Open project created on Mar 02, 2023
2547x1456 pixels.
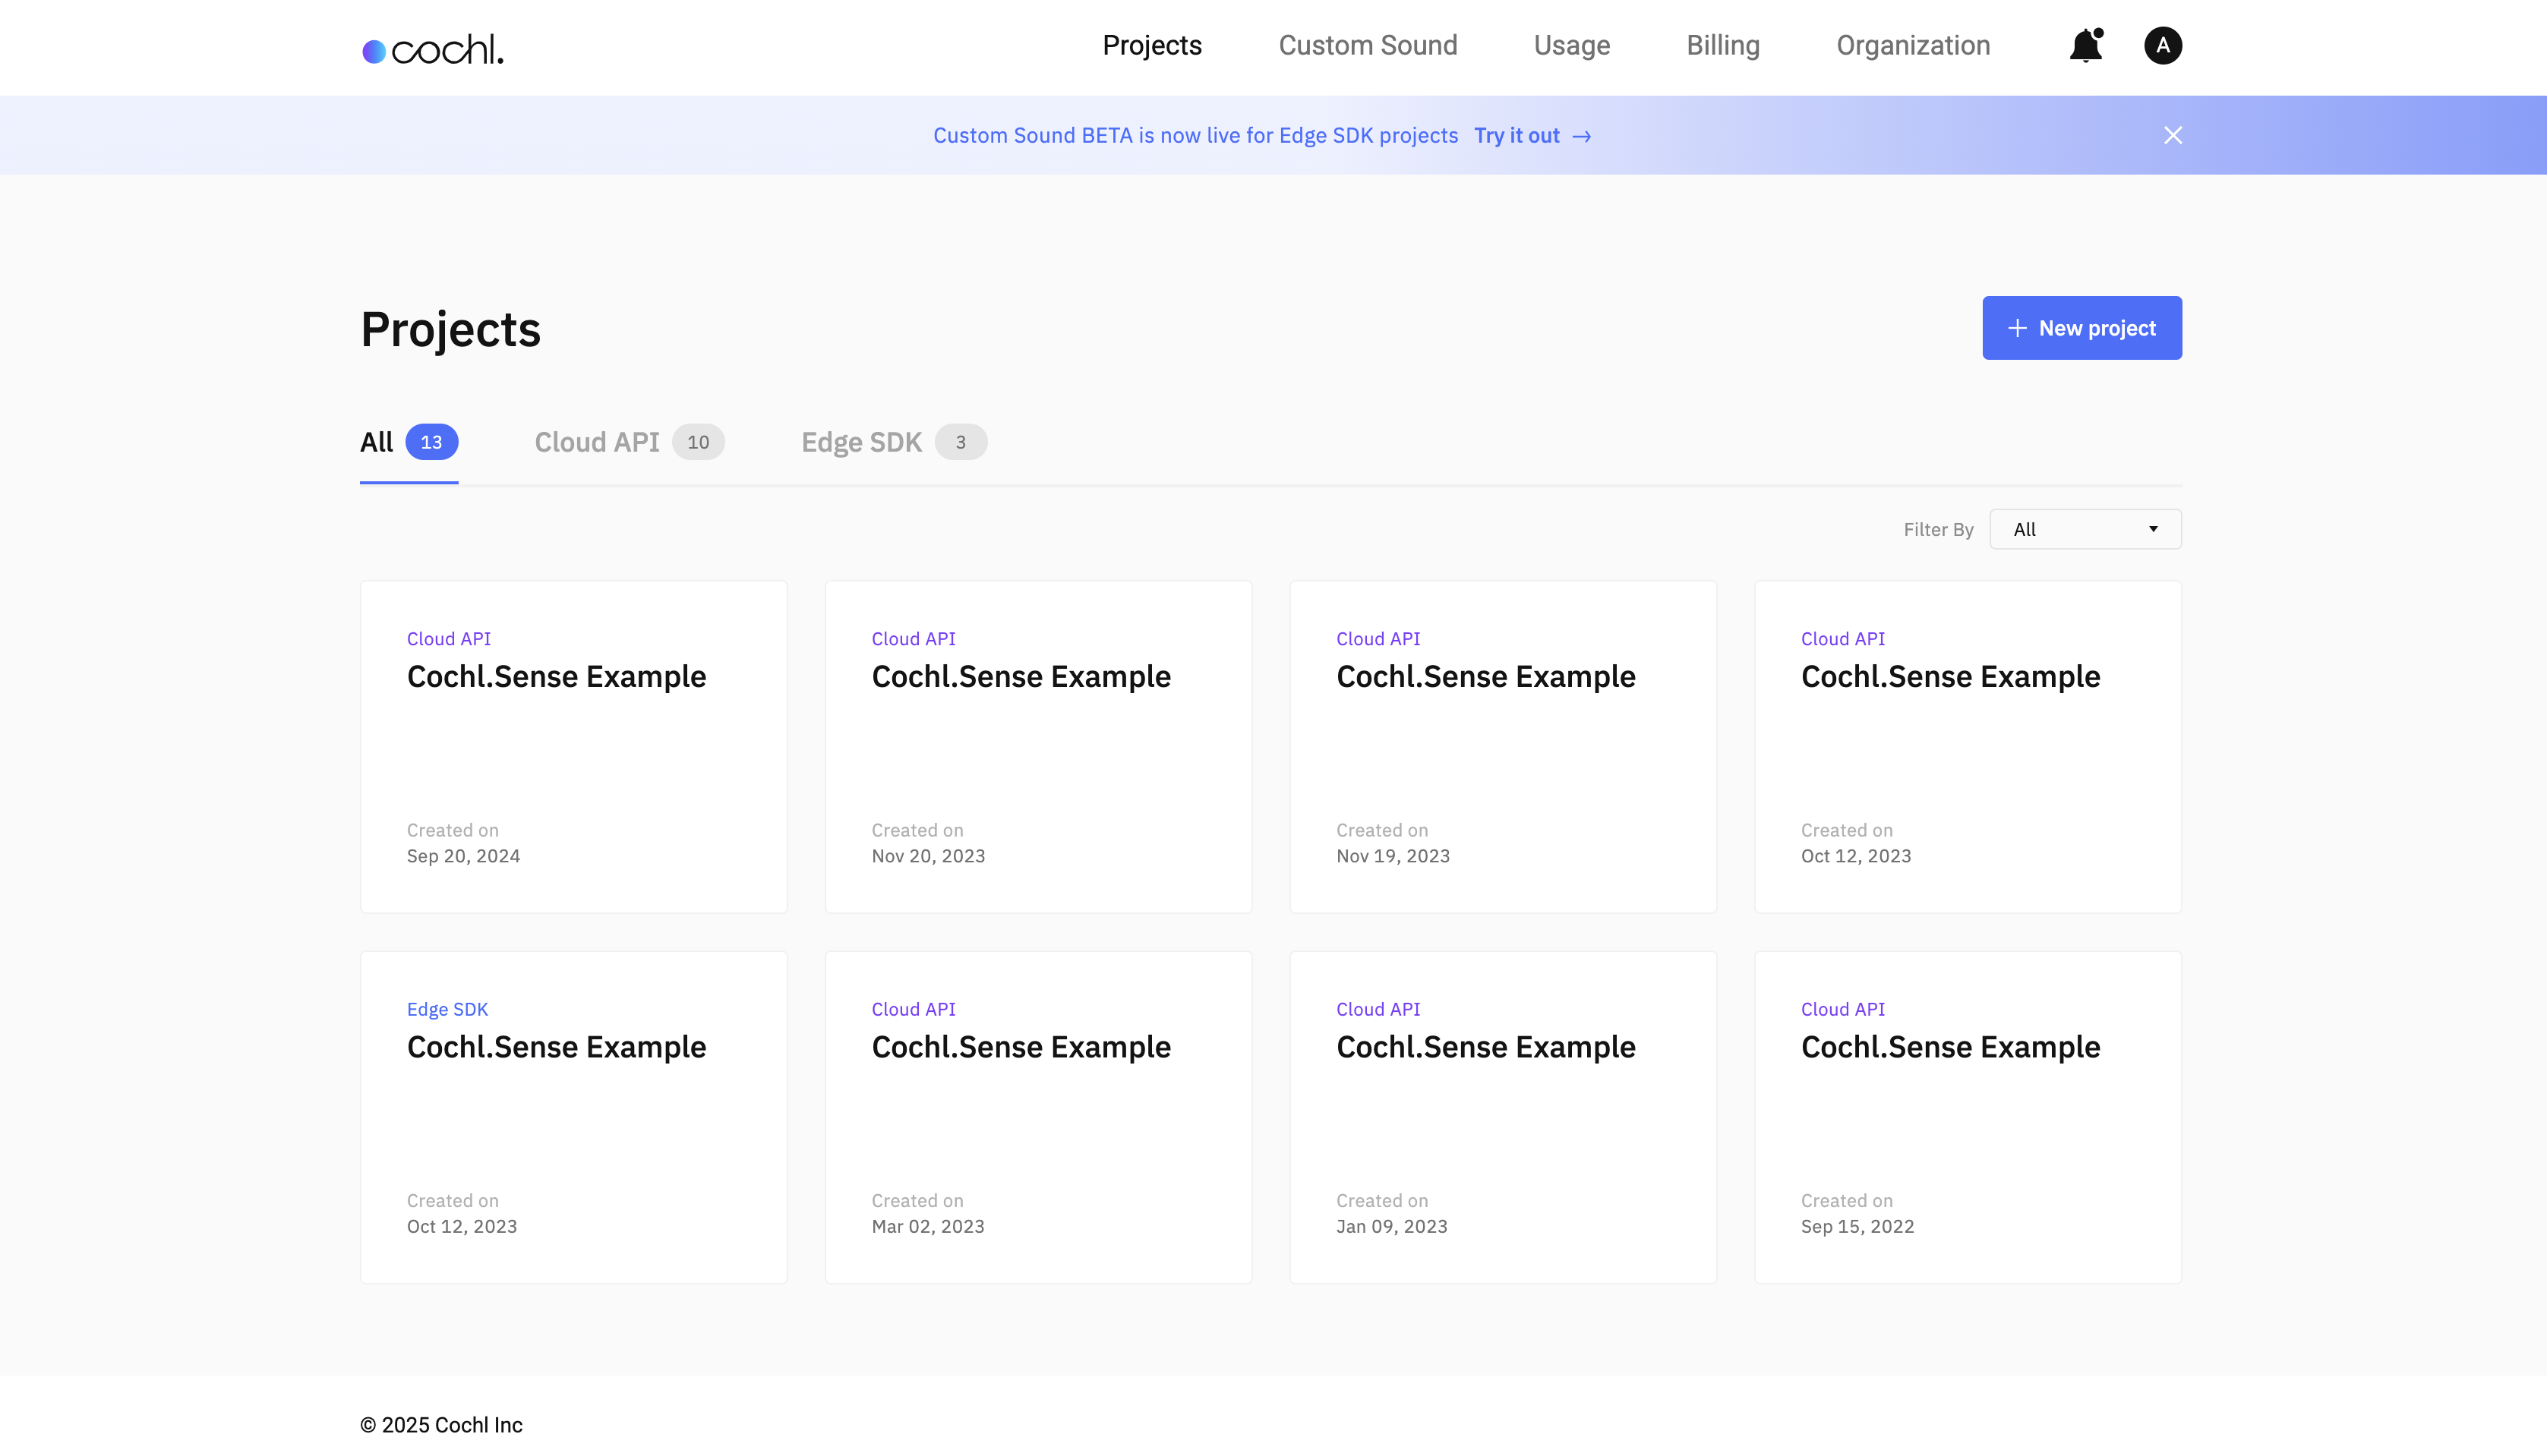click(x=1038, y=1117)
